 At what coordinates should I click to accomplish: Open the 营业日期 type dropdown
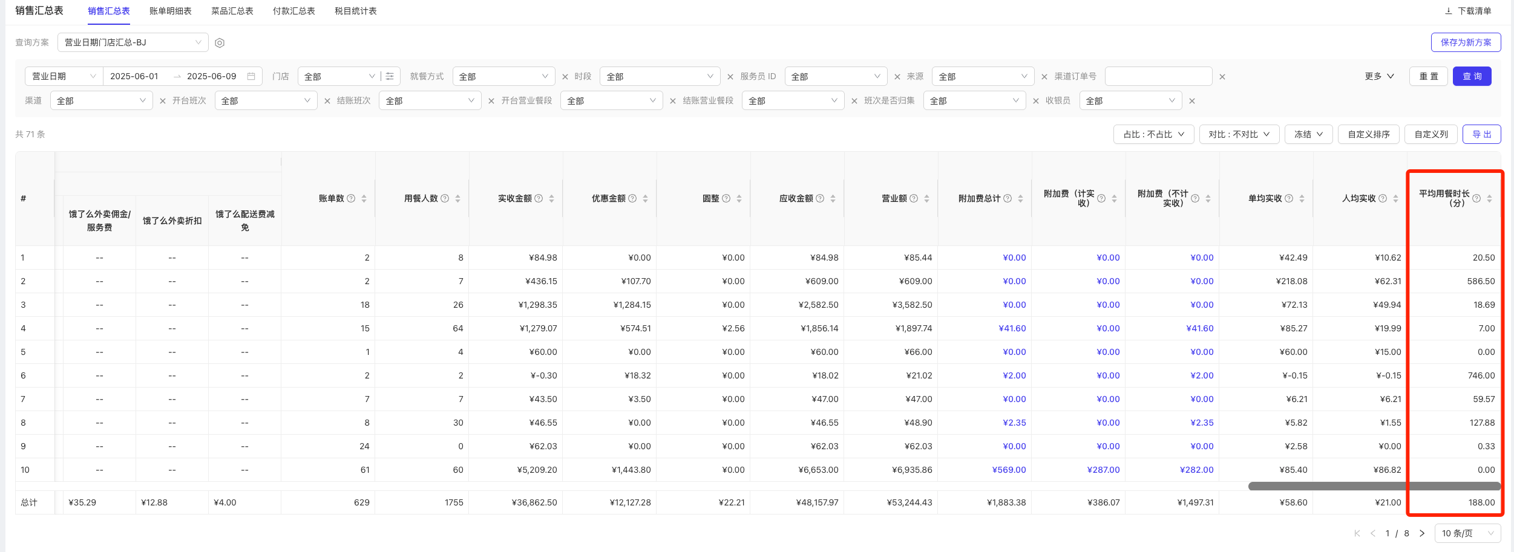pyautogui.click(x=64, y=76)
